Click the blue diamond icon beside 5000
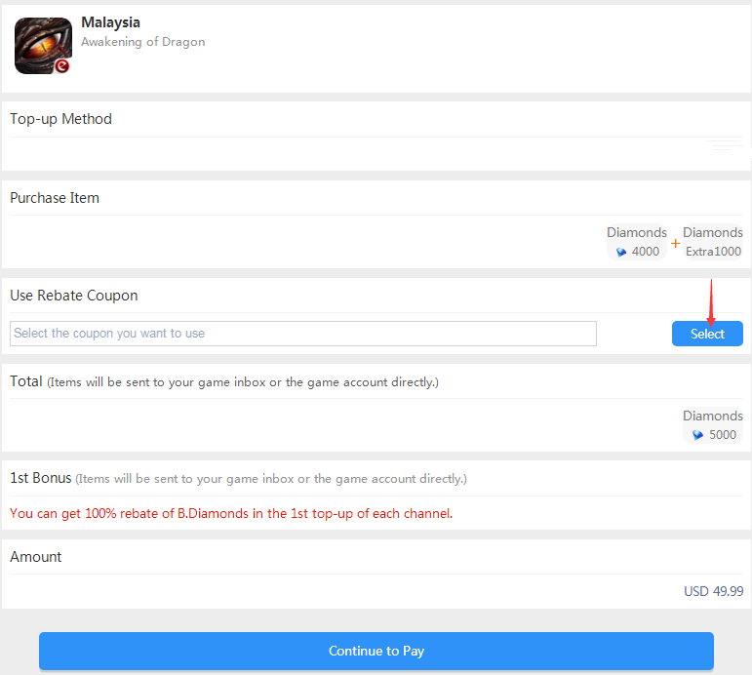752x675 pixels. (x=697, y=435)
